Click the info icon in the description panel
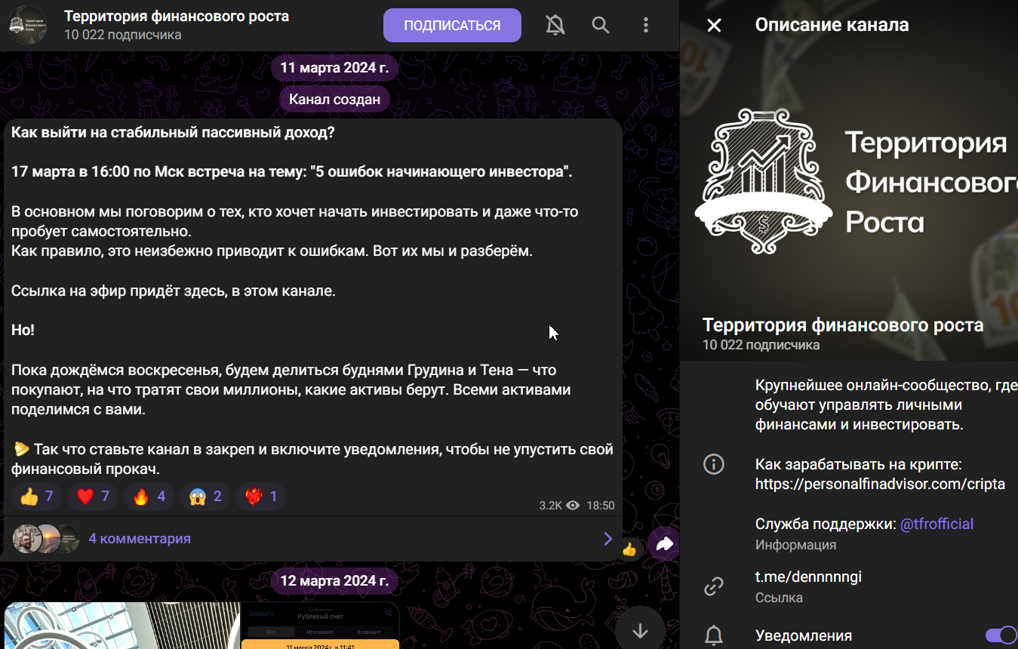The image size is (1018, 649). point(714,463)
